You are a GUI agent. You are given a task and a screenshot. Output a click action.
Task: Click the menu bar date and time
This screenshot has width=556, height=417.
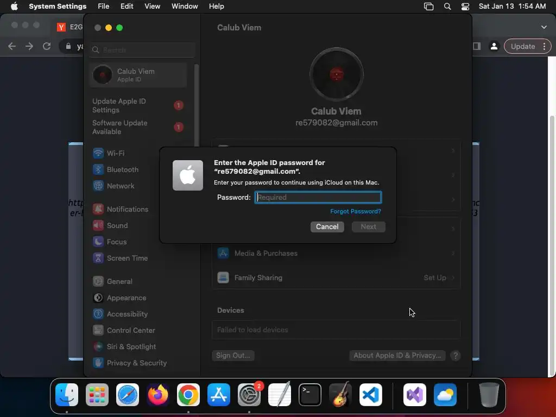(512, 7)
